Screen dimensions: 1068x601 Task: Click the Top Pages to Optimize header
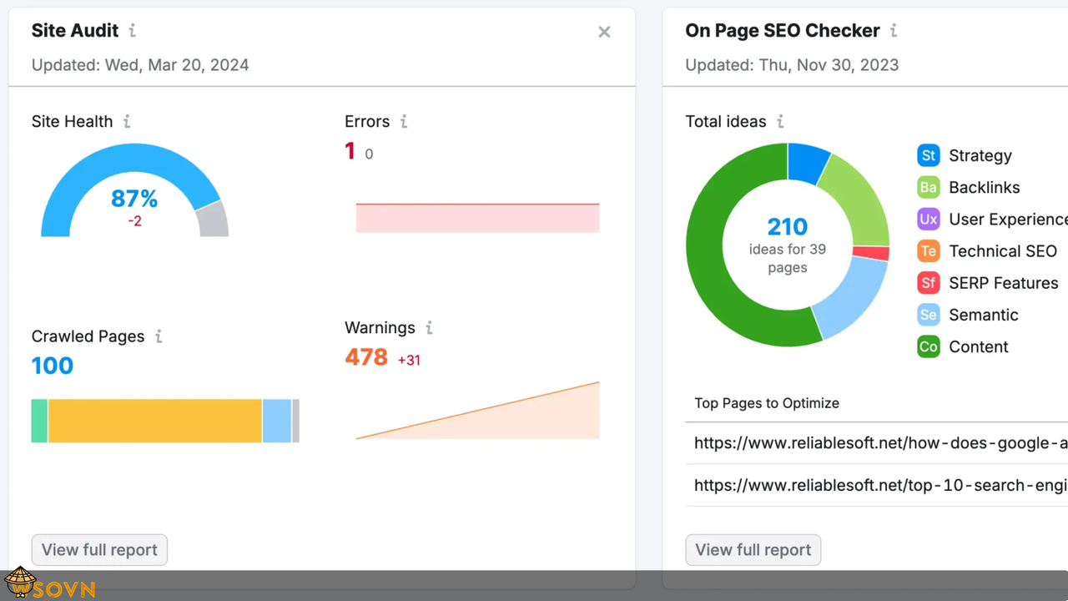[x=767, y=402]
